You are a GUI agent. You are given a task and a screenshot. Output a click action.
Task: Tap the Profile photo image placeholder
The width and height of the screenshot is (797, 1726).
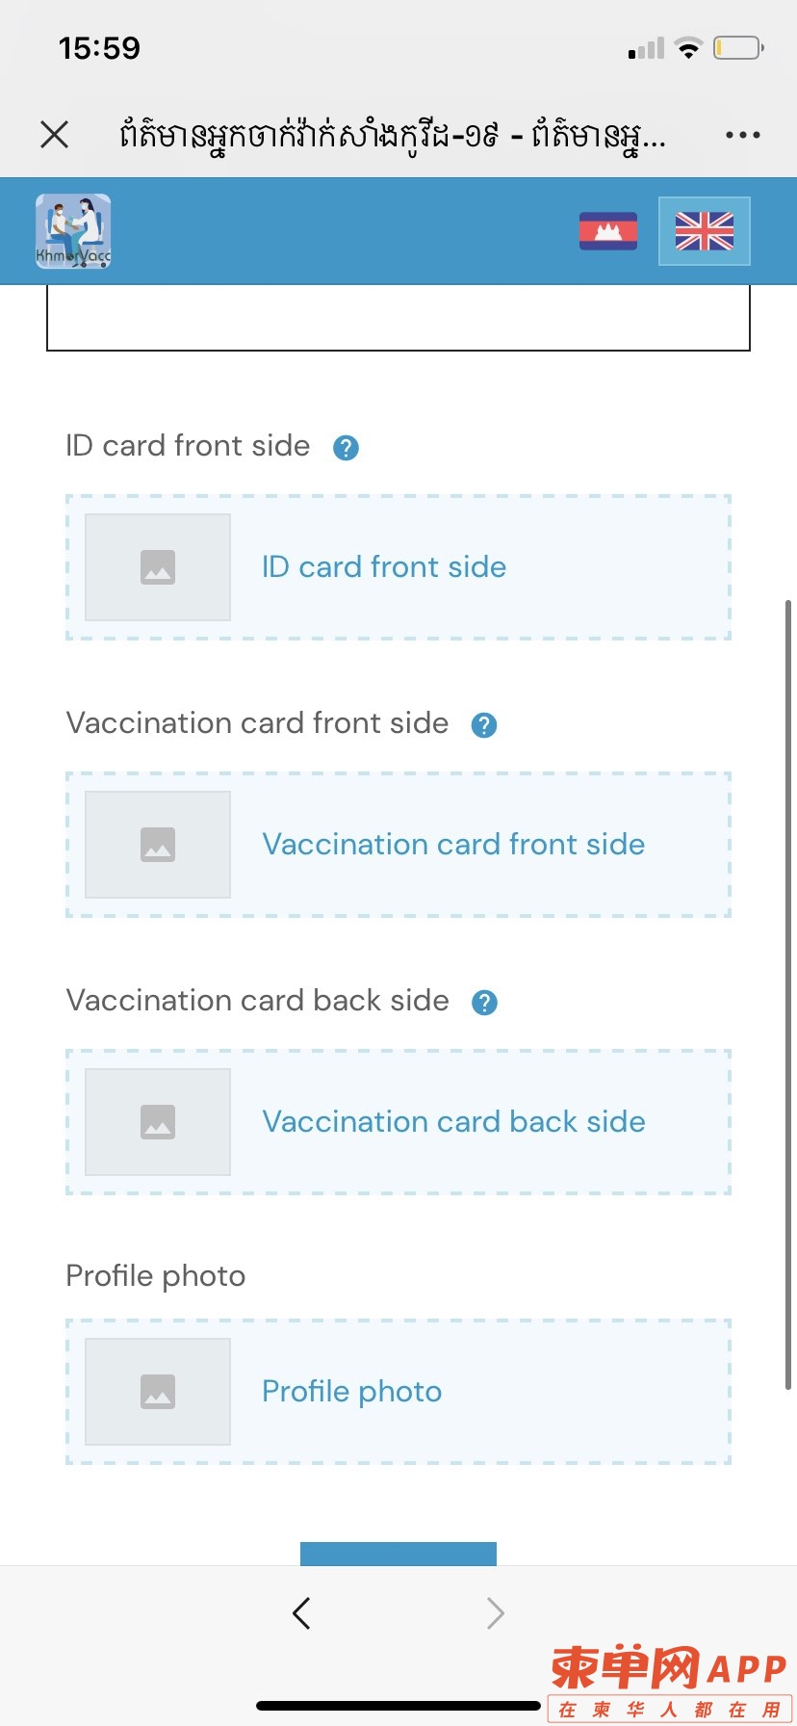[158, 1392]
